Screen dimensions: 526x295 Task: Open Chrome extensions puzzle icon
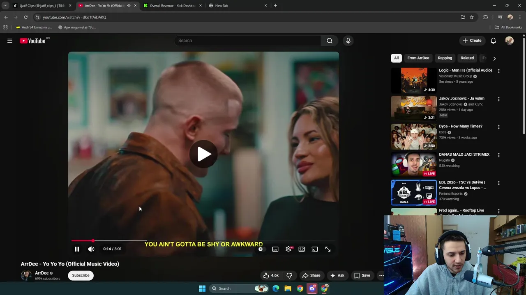[486, 17]
